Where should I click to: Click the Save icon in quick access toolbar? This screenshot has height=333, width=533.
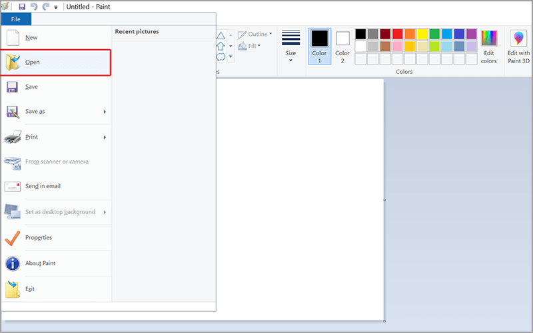tap(22, 7)
